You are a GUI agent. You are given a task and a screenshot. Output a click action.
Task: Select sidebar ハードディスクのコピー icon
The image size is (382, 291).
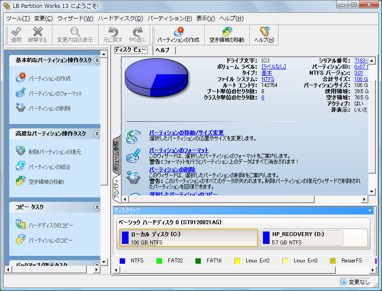click(x=21, y=225)
